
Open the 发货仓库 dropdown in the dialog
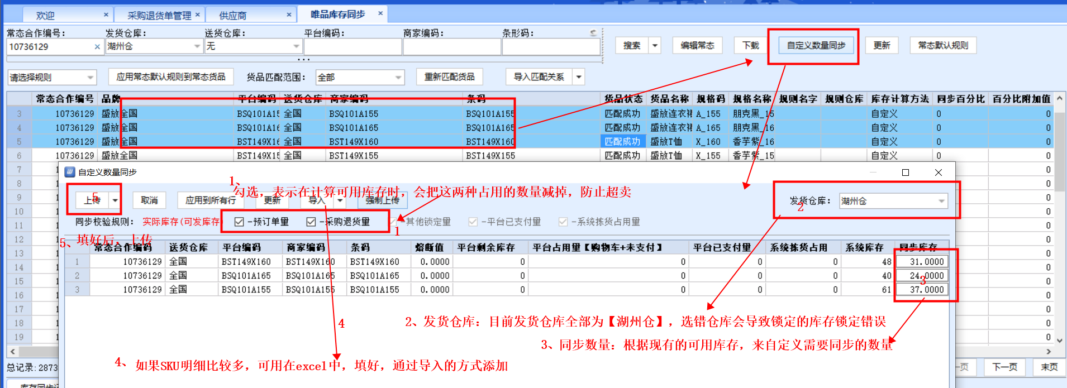pos(941,201)
